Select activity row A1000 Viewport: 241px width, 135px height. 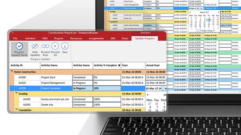pos(90,77)
